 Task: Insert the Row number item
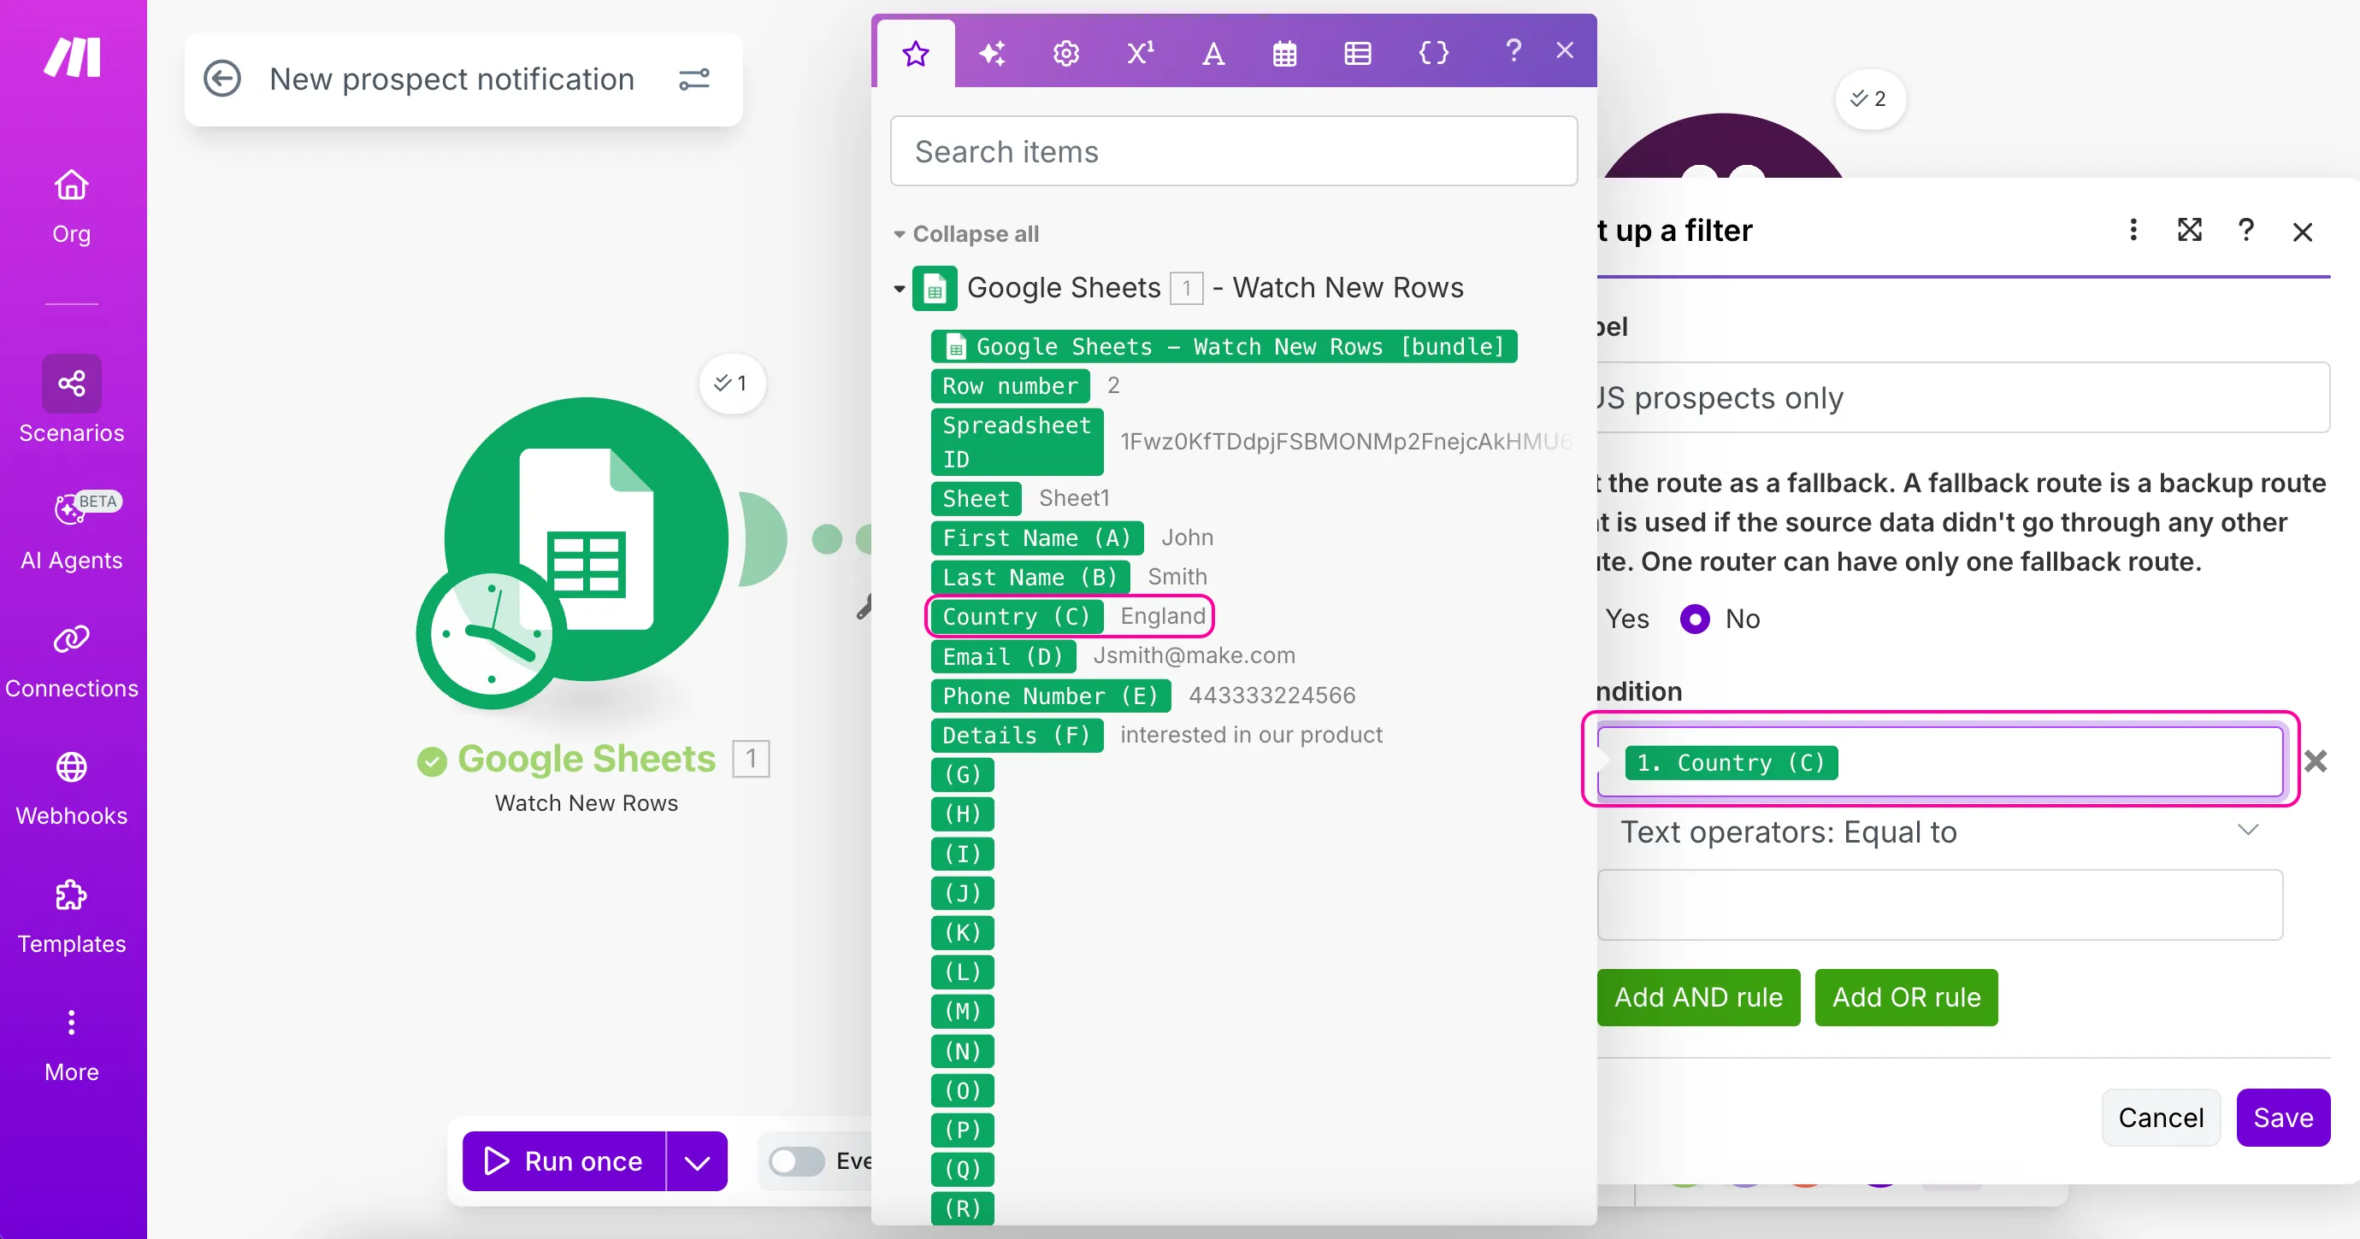pos(1011,385)
